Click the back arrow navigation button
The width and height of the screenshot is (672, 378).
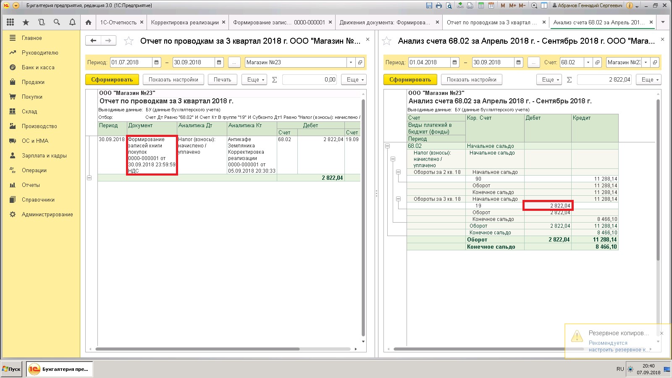[x=93, y=40]
